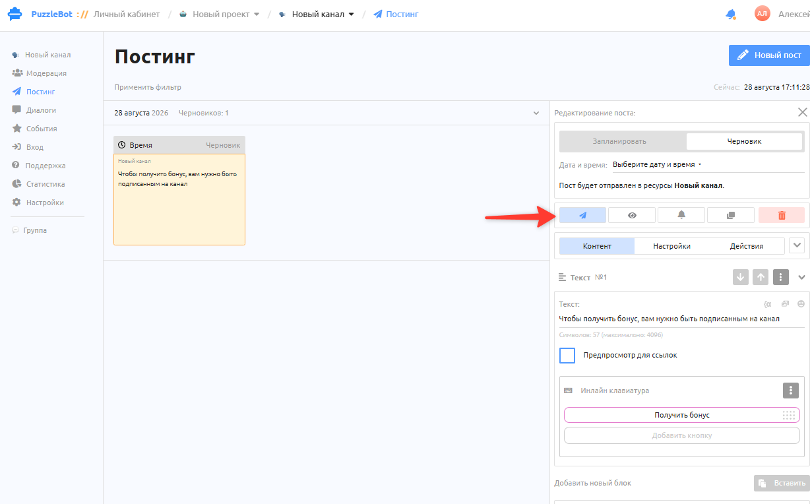810x504 pixels.
Task: Switch post mode to Запланировать
Action: tap(619, 141)
